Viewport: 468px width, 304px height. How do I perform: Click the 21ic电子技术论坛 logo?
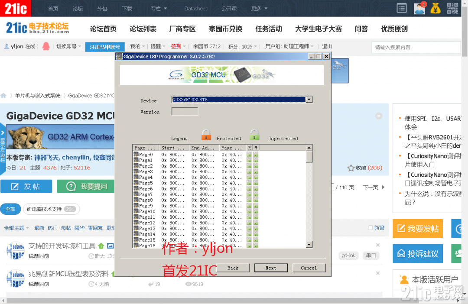tap(37, 28)
